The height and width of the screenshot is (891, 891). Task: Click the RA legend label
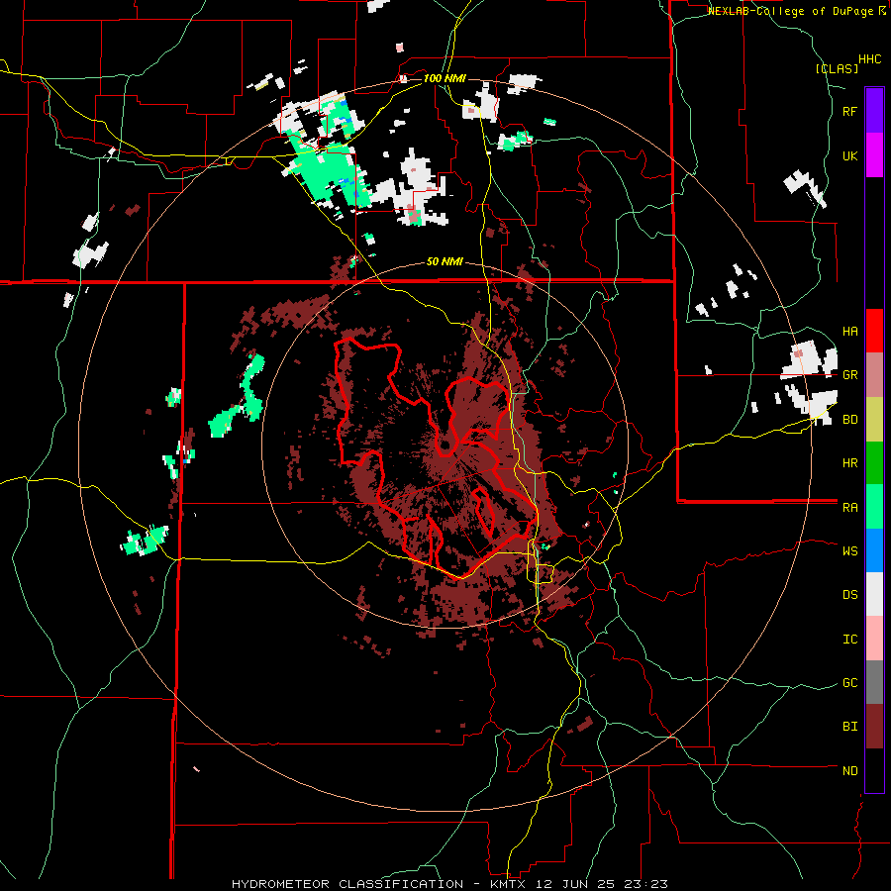[849, 508]
